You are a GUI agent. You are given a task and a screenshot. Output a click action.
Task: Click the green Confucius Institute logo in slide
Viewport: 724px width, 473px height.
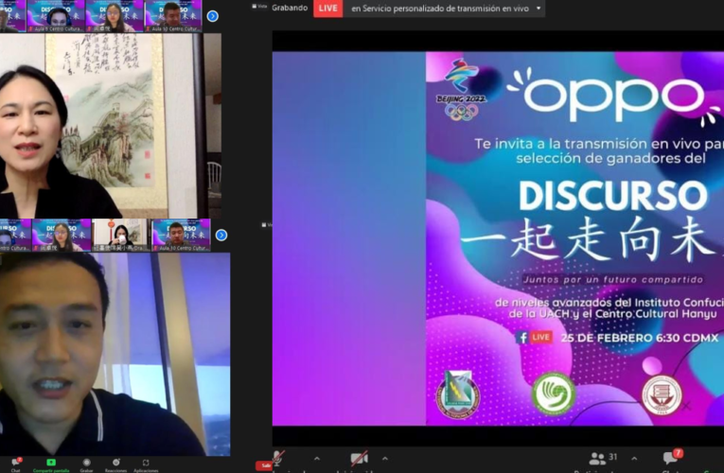click(553, 394)
